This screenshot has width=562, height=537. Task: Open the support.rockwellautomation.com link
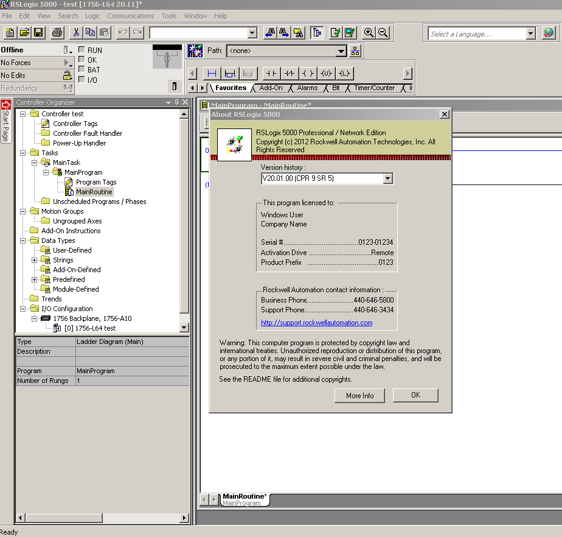(x=316, y=323)
